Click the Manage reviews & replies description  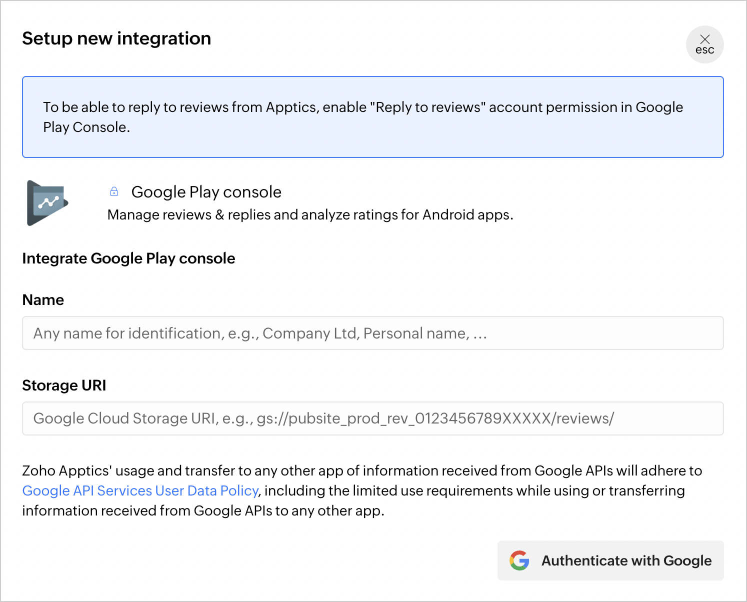coord(310,215)
